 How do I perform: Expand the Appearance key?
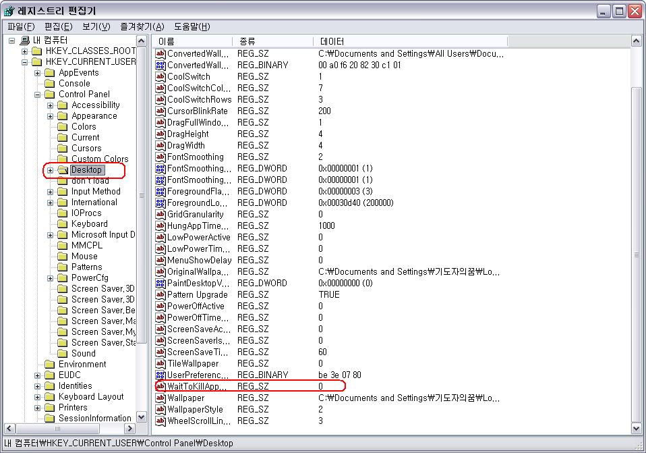[51, 116]
